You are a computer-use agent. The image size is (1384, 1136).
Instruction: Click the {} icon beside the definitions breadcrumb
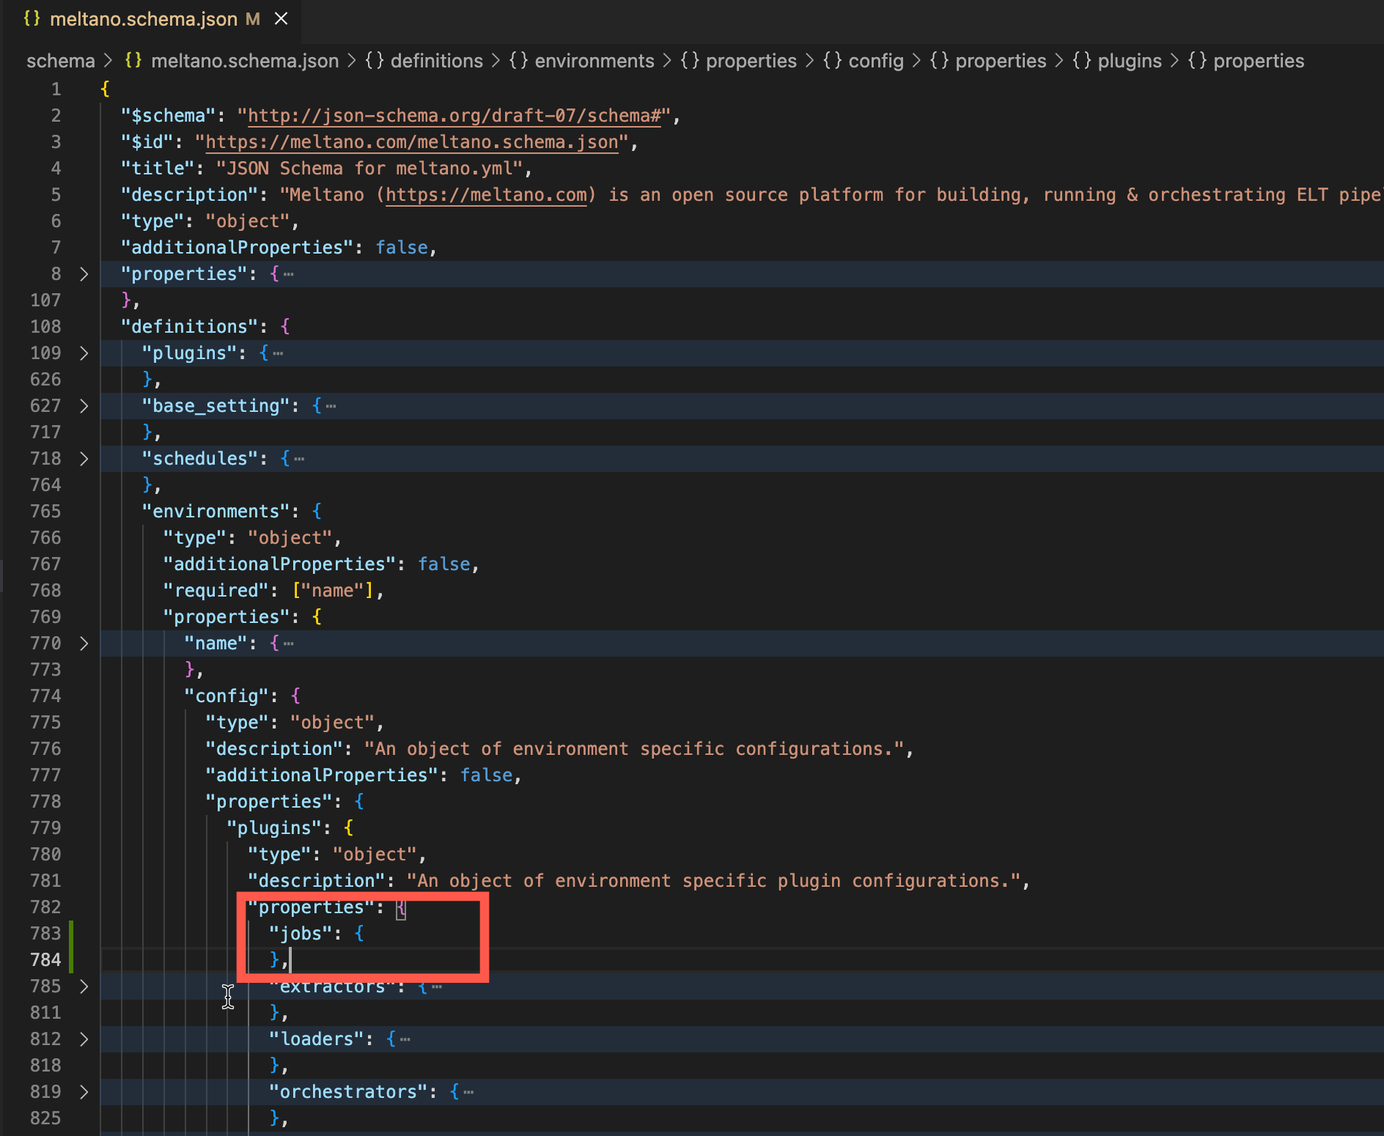point(374,61)
